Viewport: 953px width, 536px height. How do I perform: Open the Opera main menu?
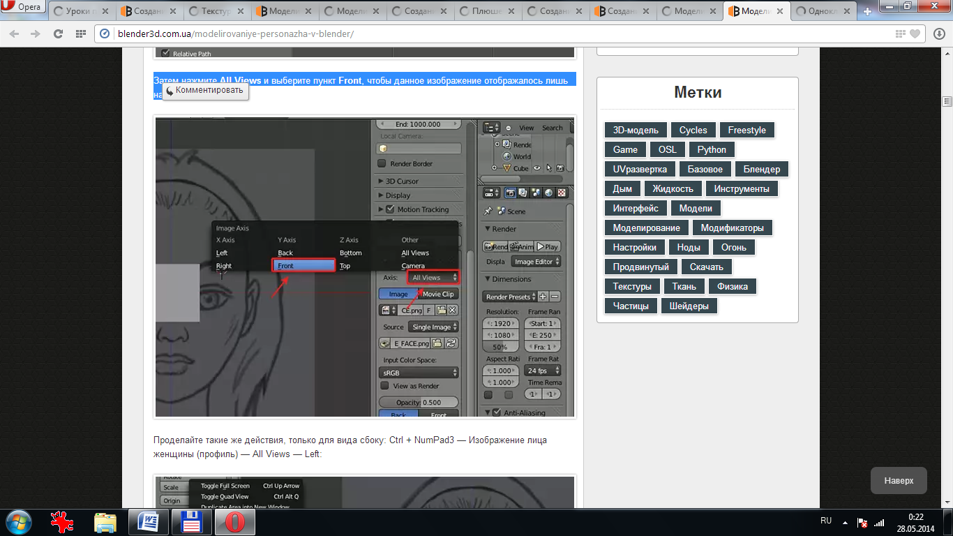[22, 7]
